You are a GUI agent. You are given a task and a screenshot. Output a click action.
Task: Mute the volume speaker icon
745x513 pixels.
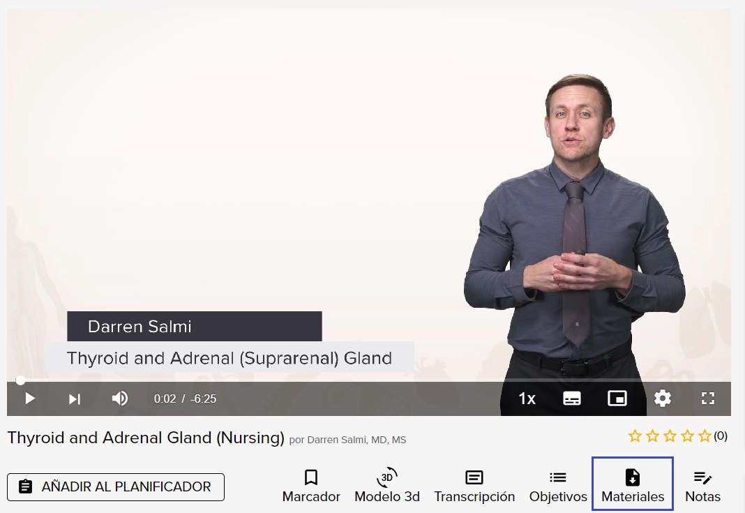[120, 399]
